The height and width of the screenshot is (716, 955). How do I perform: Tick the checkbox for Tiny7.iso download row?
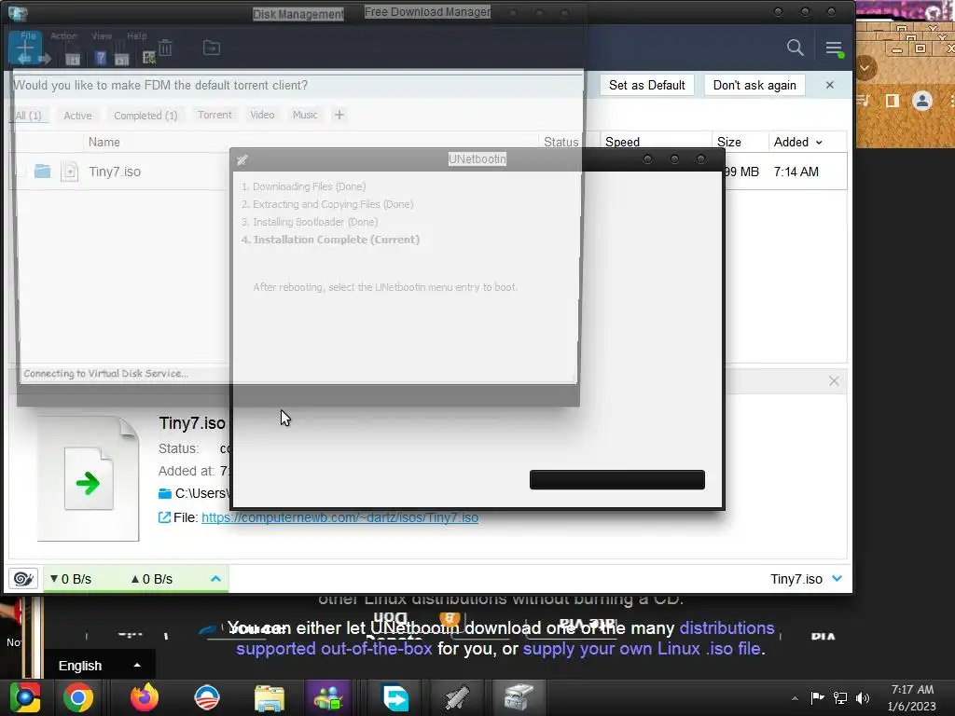coord(21,172)
